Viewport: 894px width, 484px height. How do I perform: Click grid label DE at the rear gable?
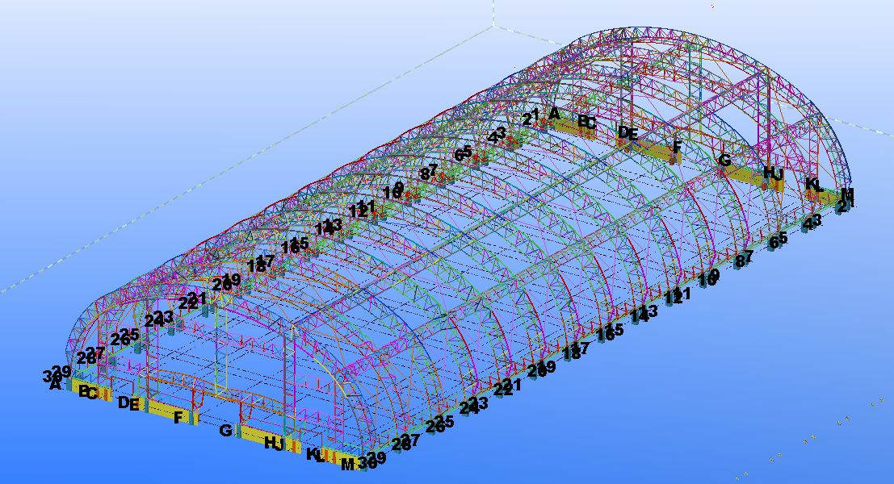coord(627,133)
